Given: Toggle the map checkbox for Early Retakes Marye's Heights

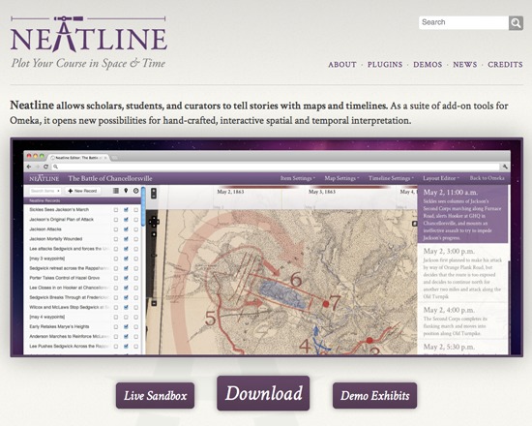Looking at the screenshot, I should point(126,327).
